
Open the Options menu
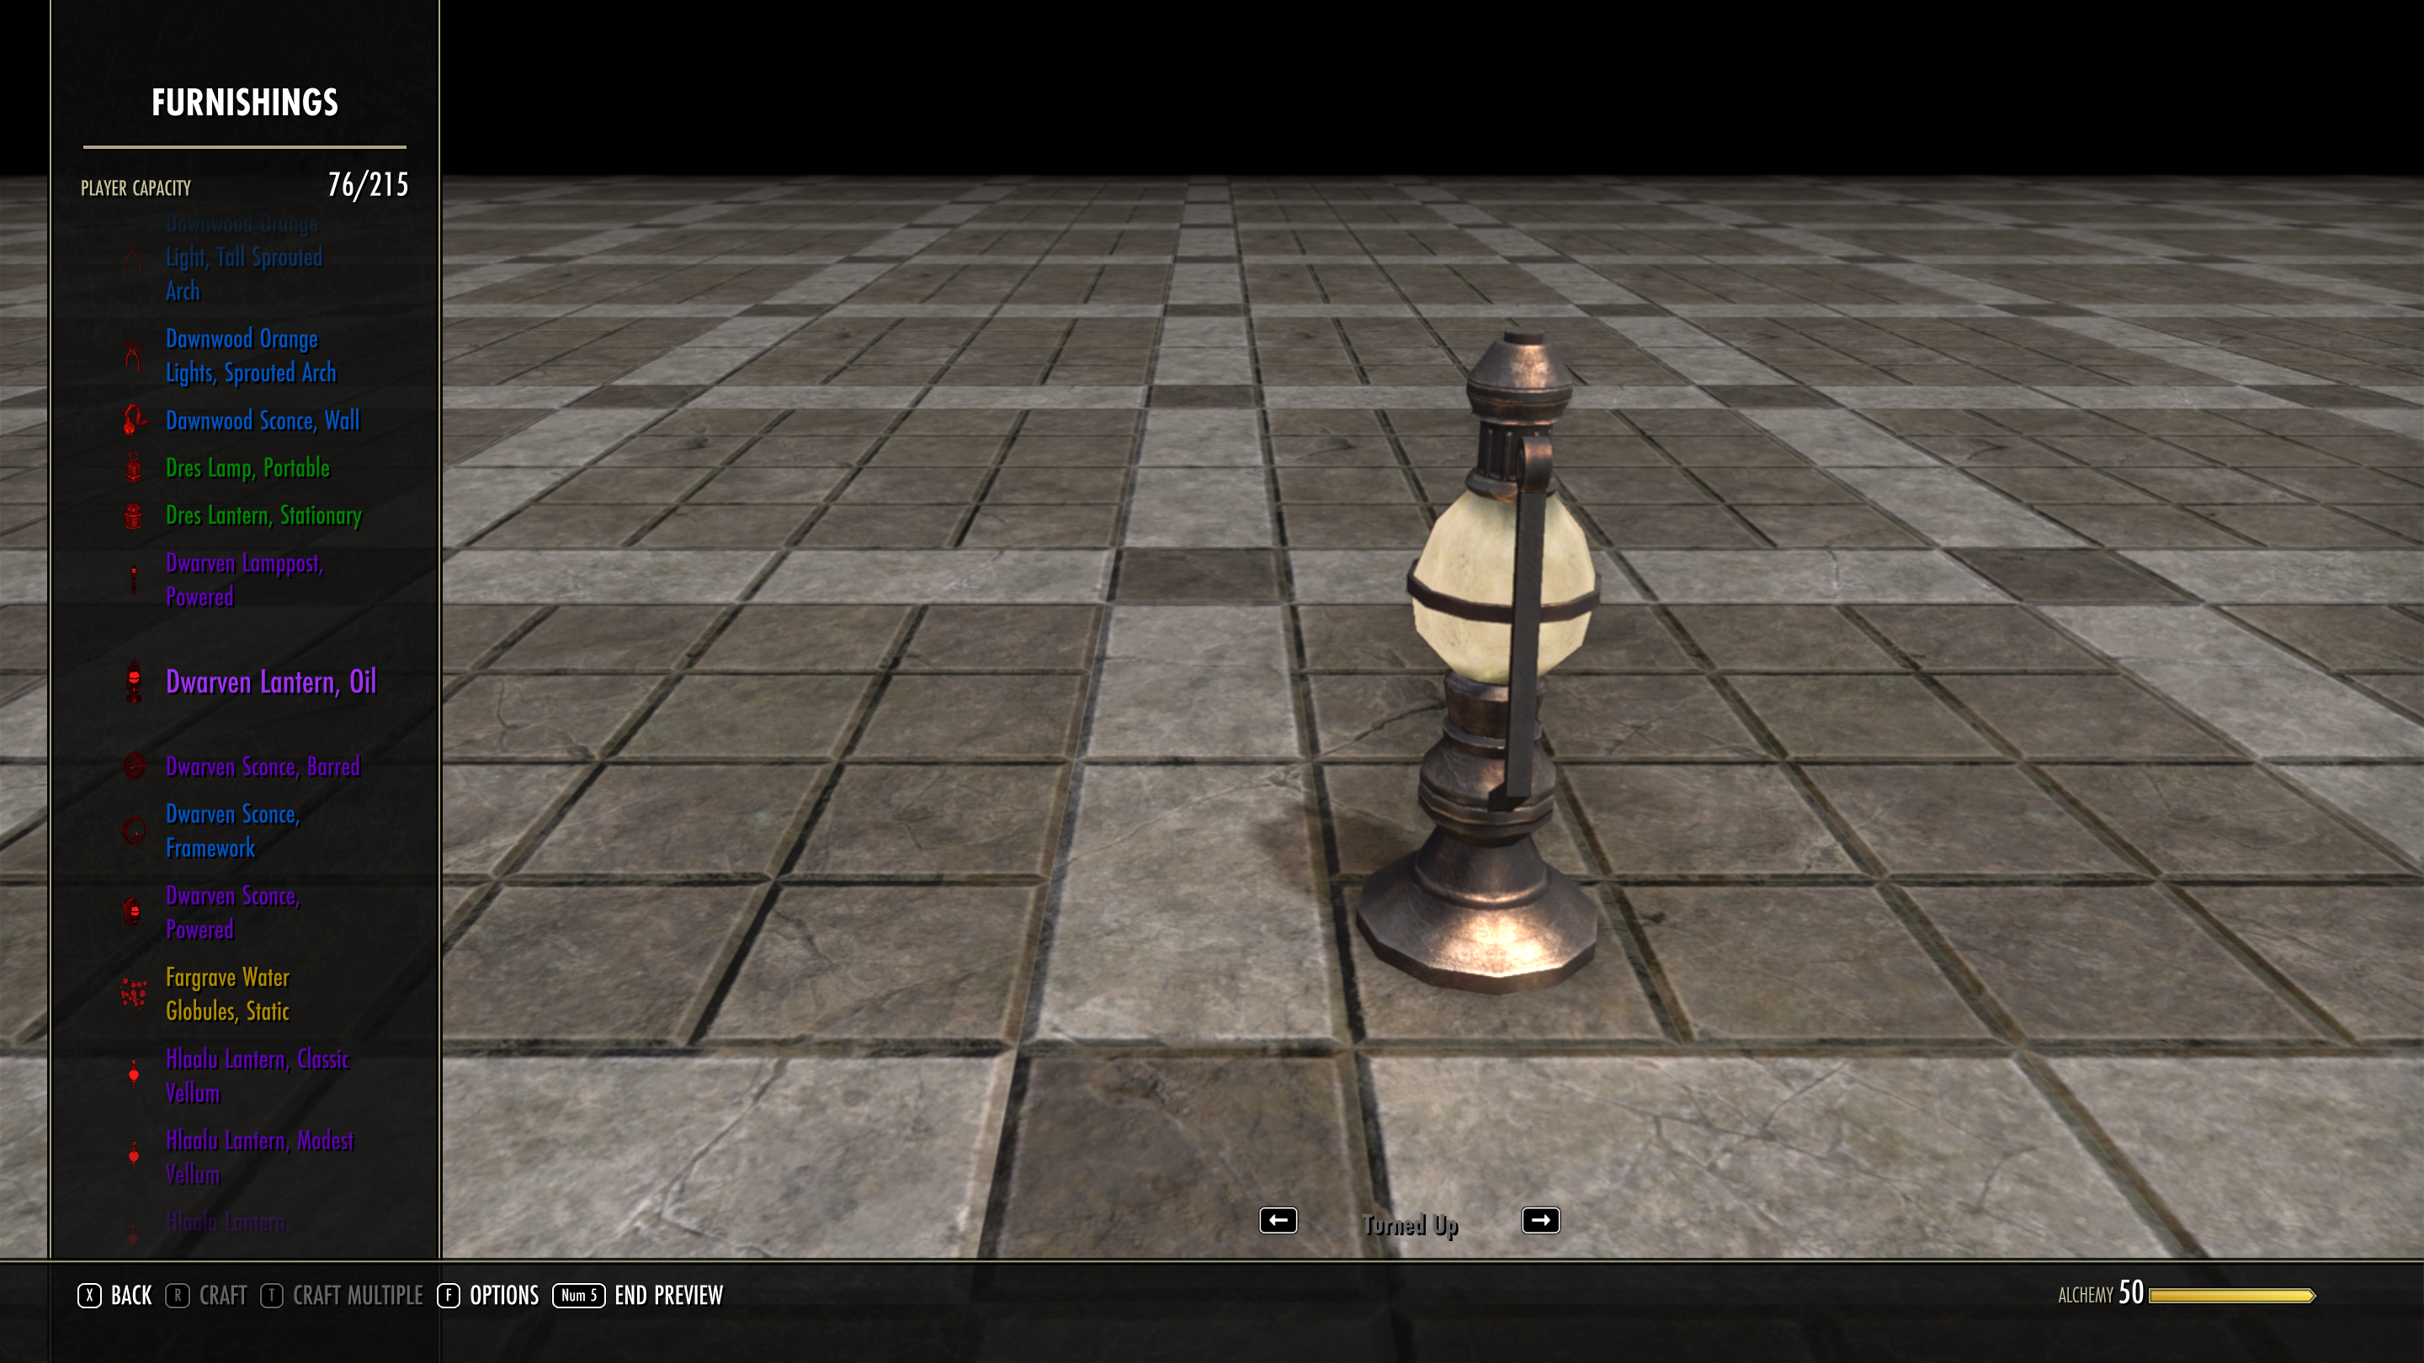point(487,1296)
